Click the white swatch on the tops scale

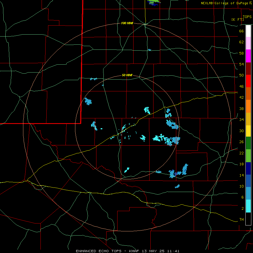(x=248, y=31)
